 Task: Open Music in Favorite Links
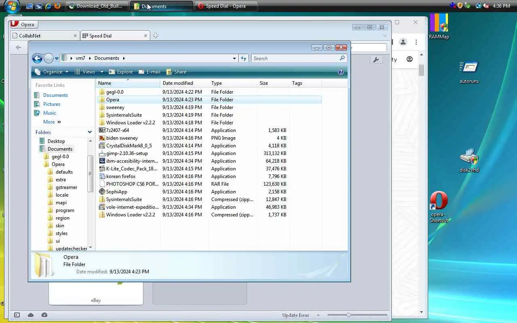(50, 113)
